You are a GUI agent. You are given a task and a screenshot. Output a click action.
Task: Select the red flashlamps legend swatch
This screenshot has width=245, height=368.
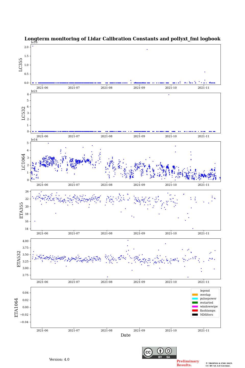coord(195,311)
